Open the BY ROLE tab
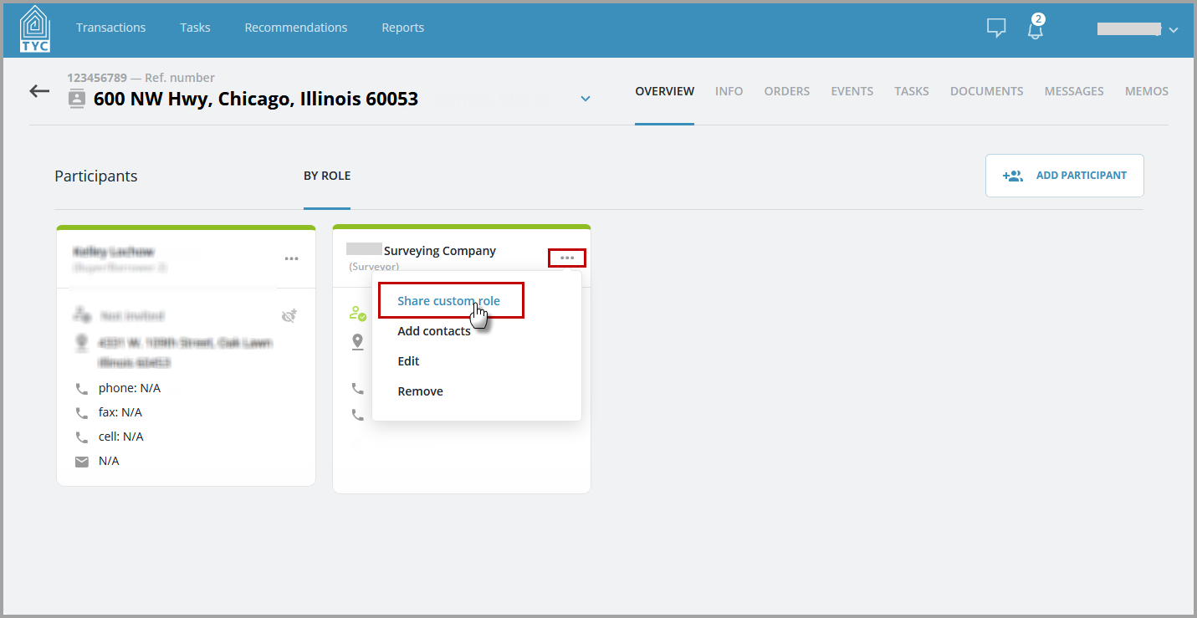 pyautogui.click(x=327, y=176)
